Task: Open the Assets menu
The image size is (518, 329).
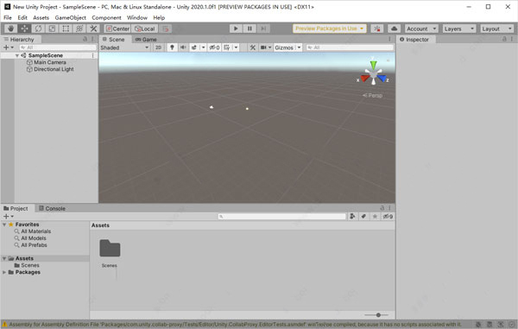Action: (41, 17)
